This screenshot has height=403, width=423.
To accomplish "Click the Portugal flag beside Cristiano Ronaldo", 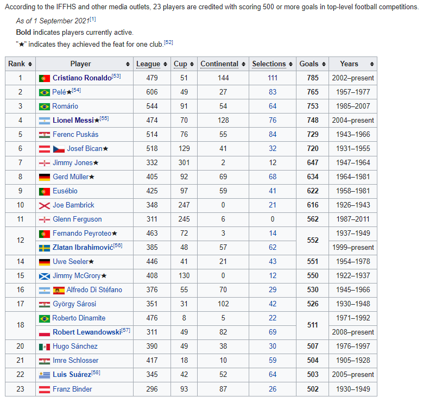I will tap(44, 78).
